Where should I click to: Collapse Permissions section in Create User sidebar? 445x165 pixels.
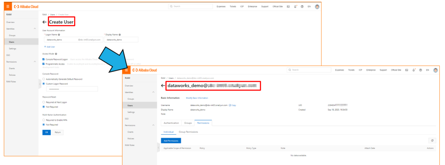(x=35, y=62)
